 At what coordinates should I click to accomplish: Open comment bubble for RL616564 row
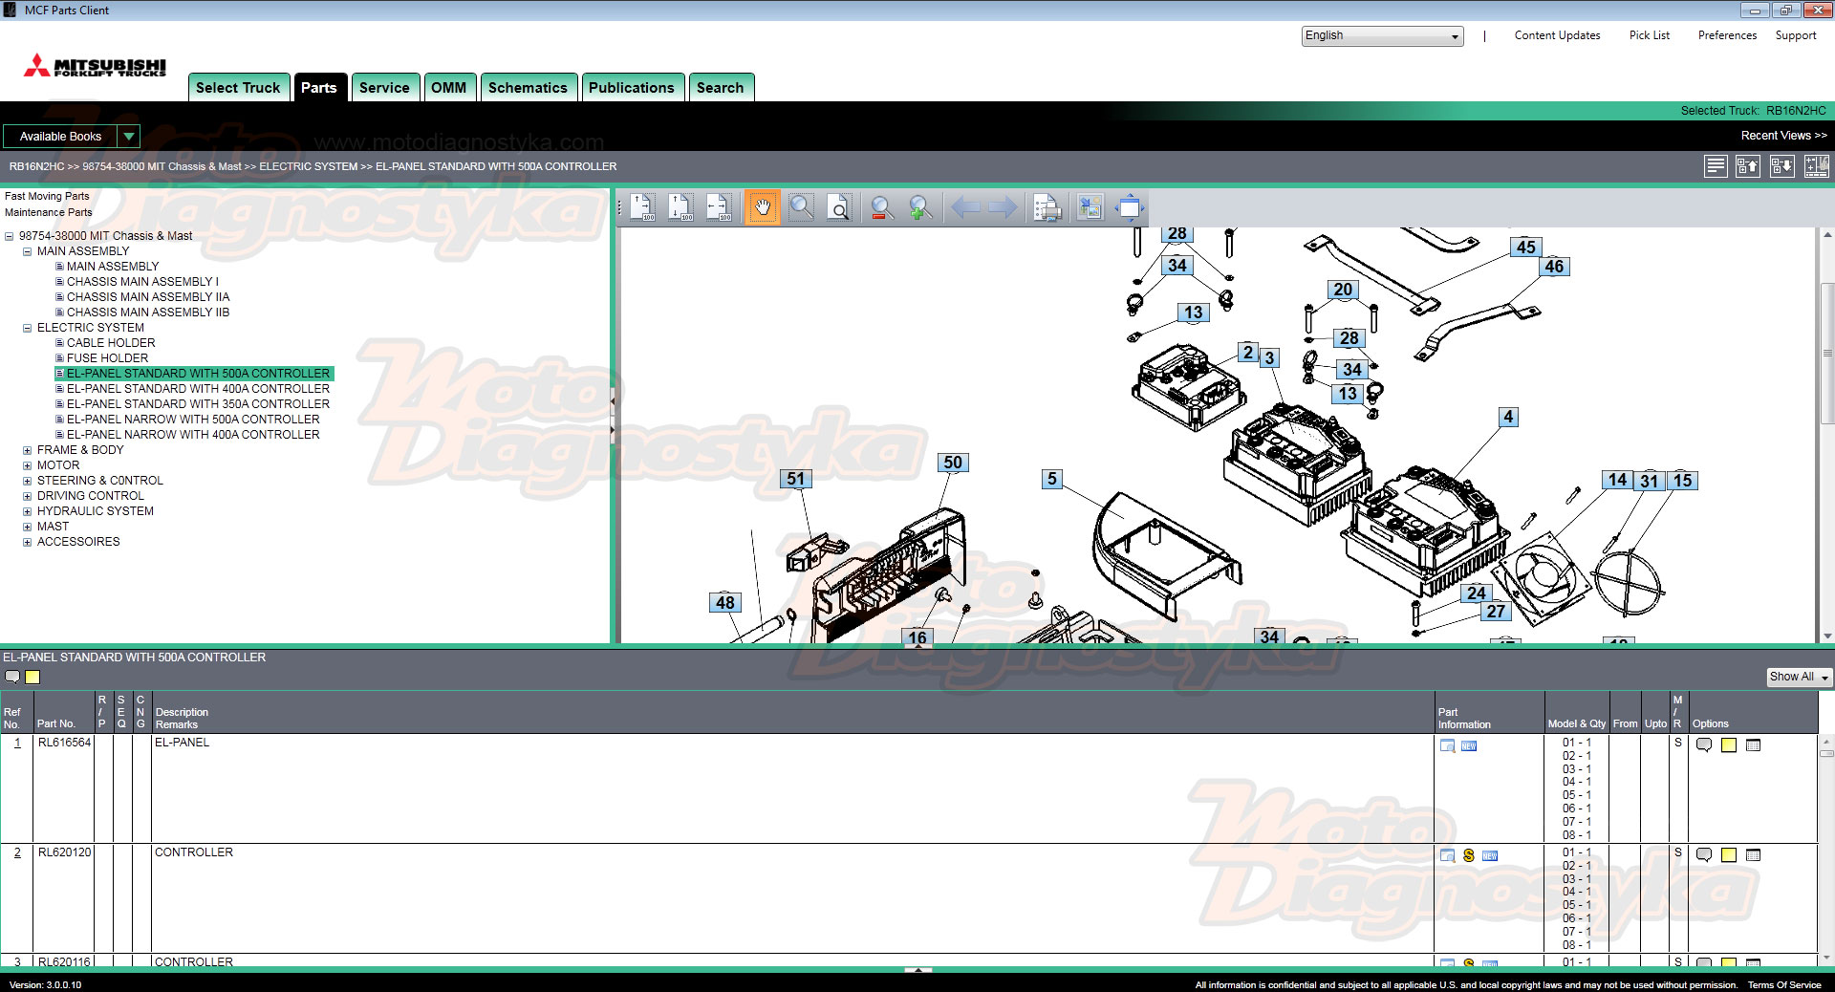1704,745
